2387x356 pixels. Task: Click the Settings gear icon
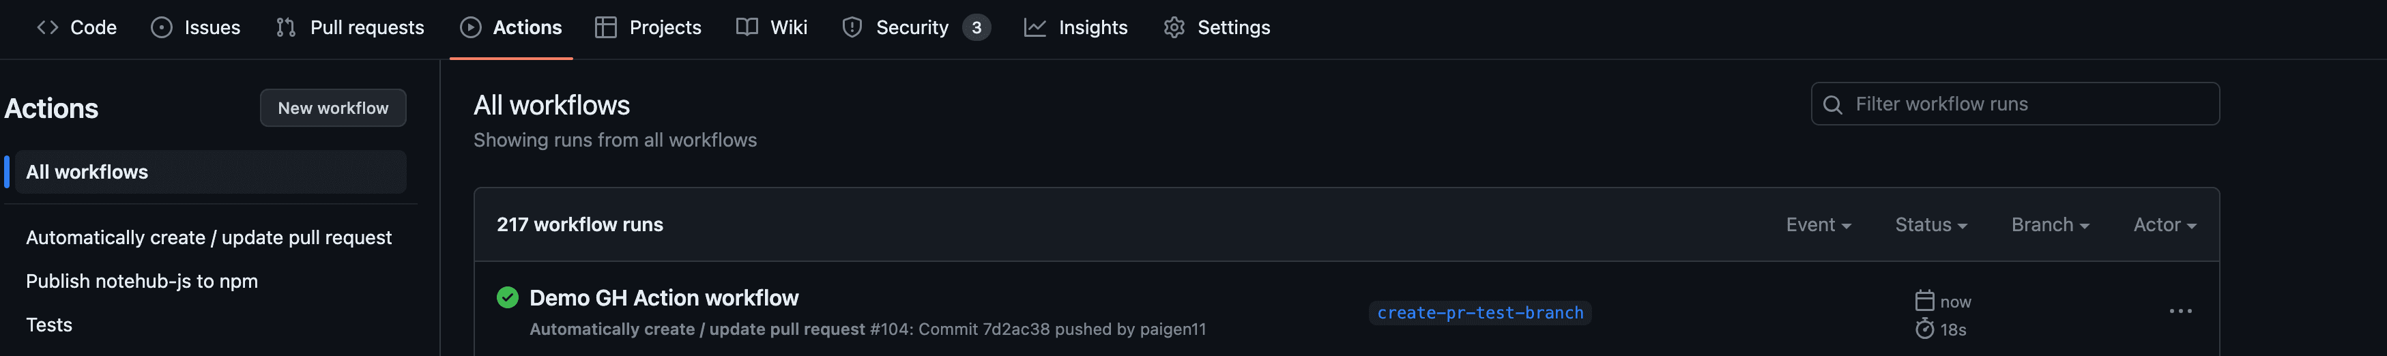click(1174, 28)
